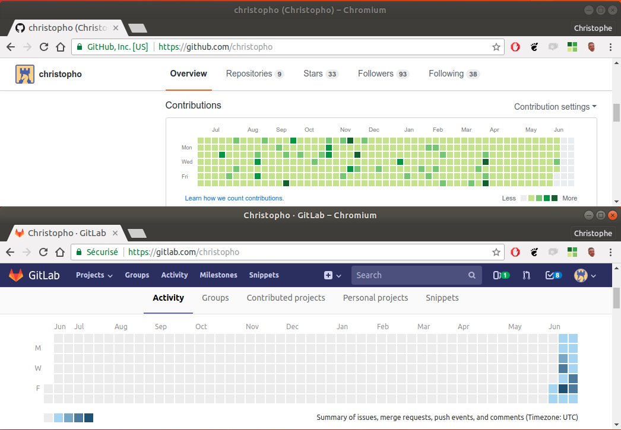The image size is (621, 430).
Task: Click GitHub address bar URL
Action: (216, 47)
